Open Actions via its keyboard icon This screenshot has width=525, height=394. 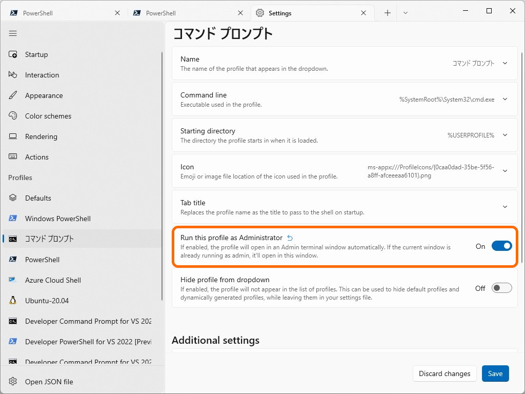click(x=13, y=157)
